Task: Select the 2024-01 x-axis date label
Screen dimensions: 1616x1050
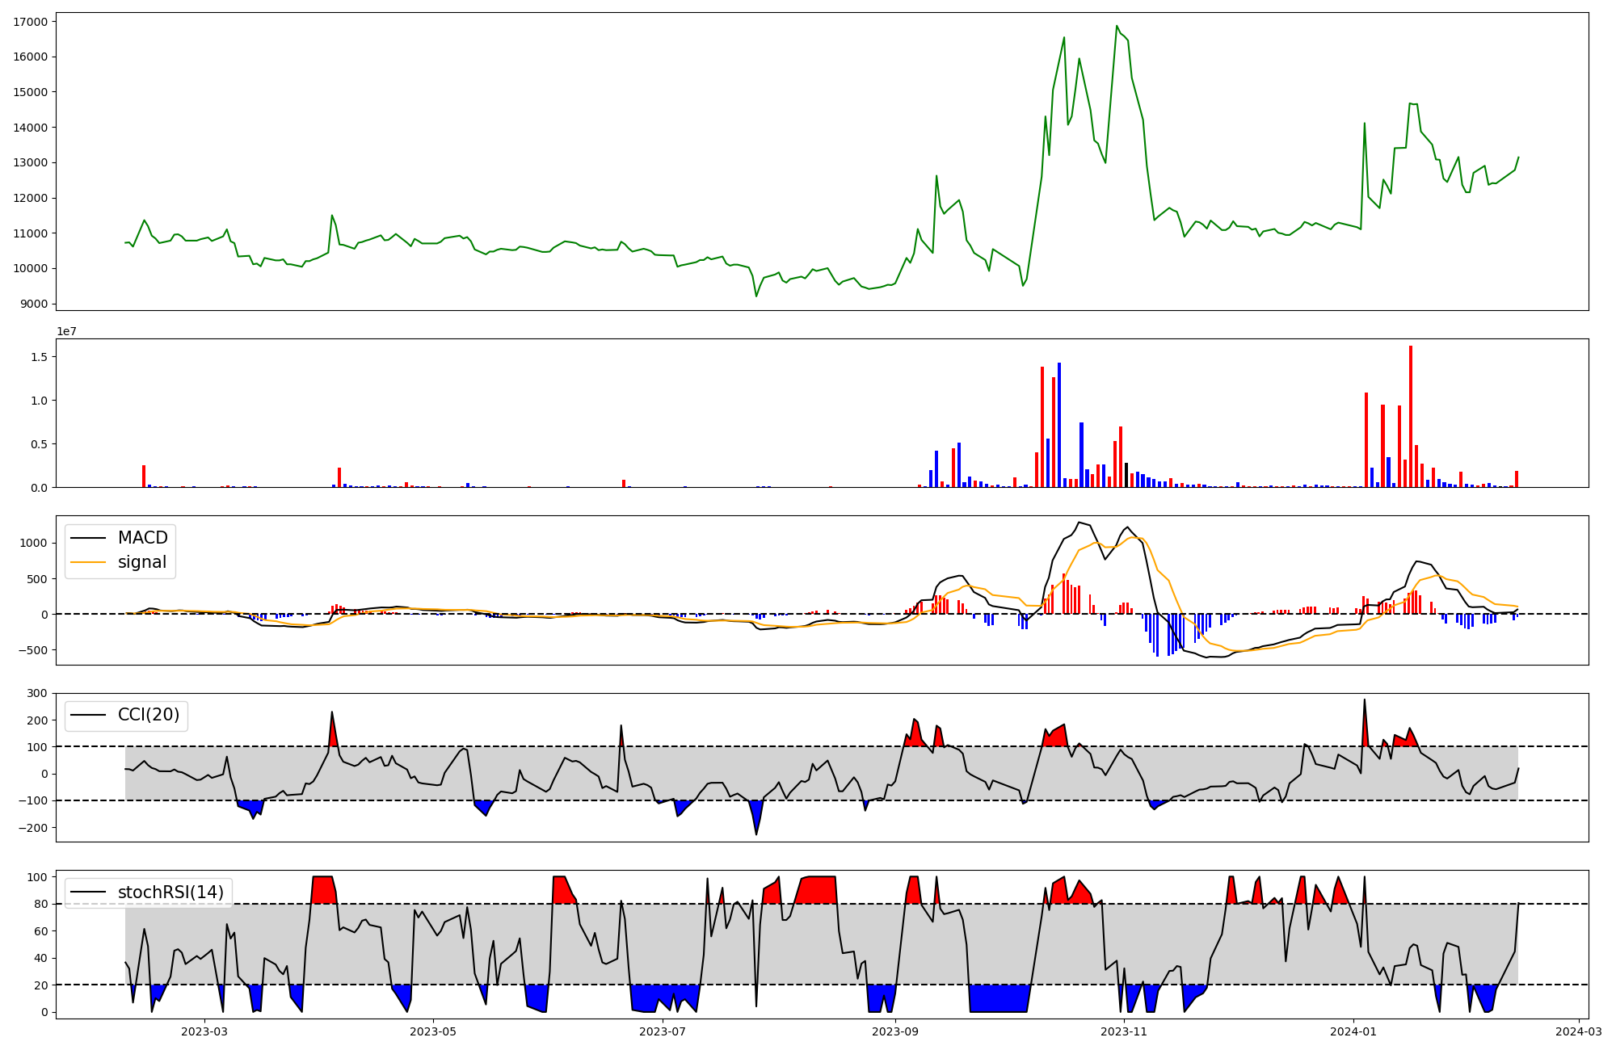Action: point(1353,1031)
